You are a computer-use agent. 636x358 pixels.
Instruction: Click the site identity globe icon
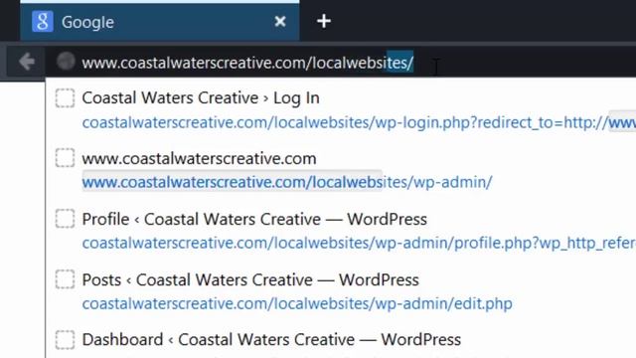click(66, 62)
